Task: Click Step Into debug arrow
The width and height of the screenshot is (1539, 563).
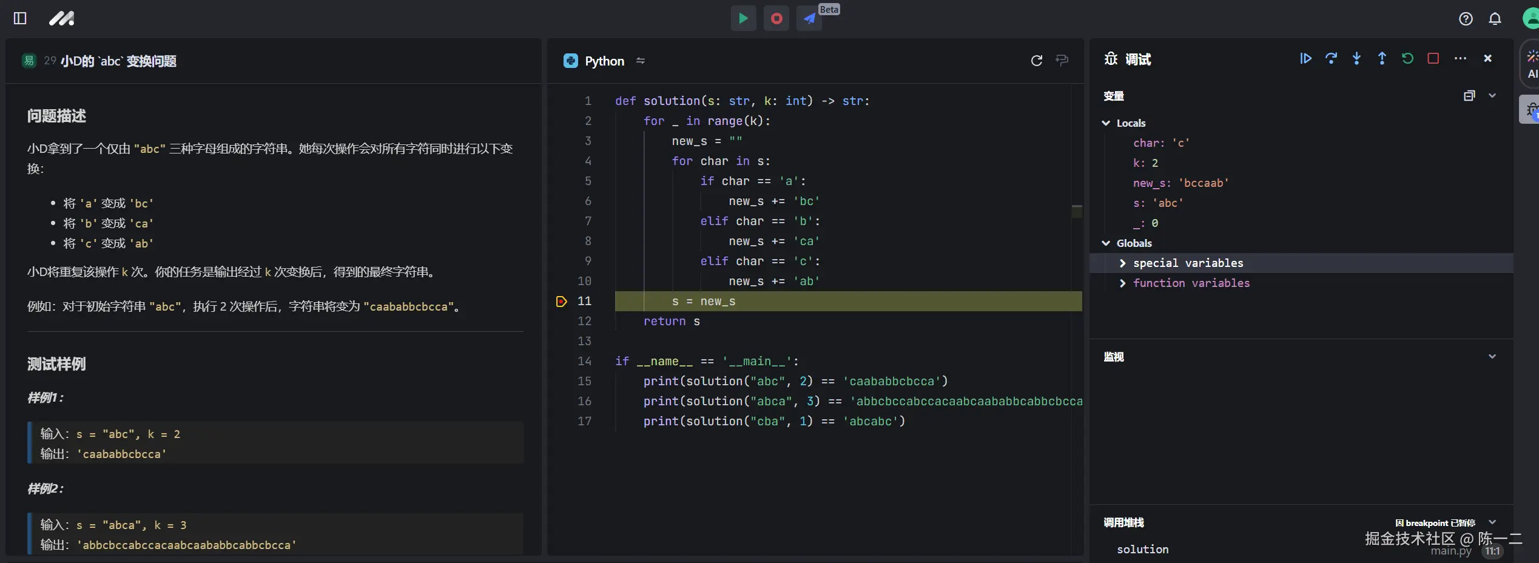Action: 1357,58
